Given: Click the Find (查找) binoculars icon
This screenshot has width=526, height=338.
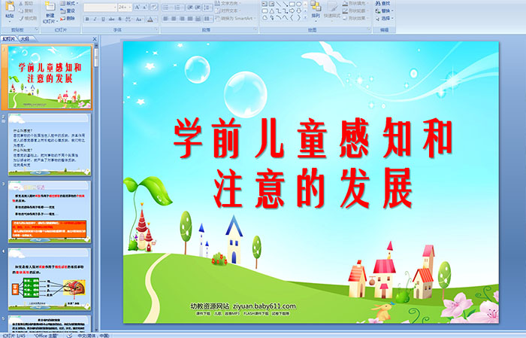Looking at the screenshot, I should pos(378,3).
